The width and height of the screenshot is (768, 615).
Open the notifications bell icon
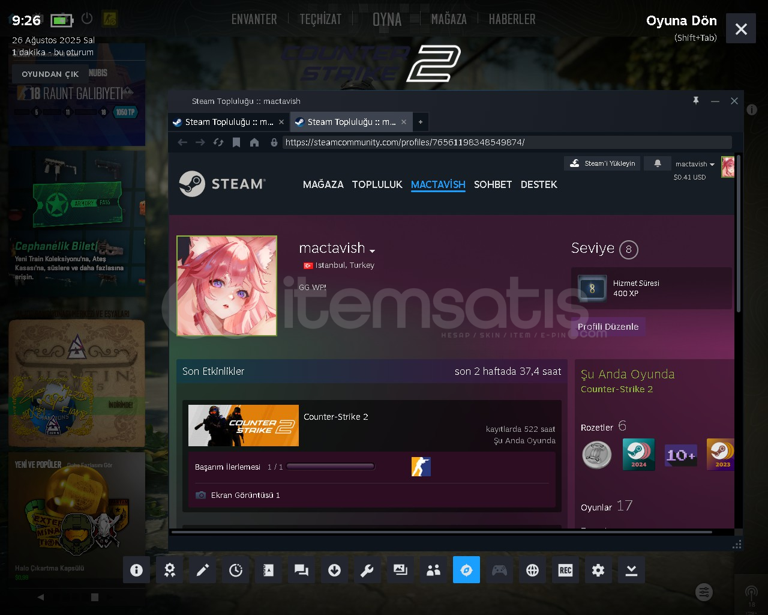pyautogui.click(x=658, y=163)
